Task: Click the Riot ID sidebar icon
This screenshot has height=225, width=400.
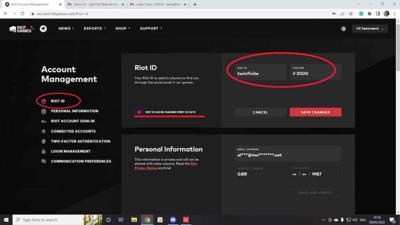Action: pos(44,101)
